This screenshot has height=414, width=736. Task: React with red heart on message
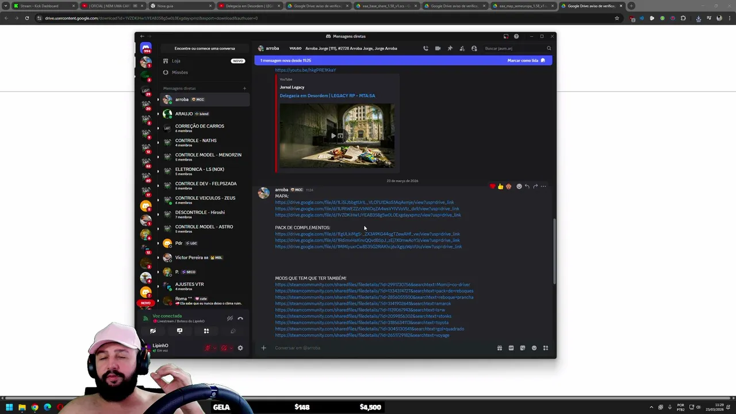[492, 186]
